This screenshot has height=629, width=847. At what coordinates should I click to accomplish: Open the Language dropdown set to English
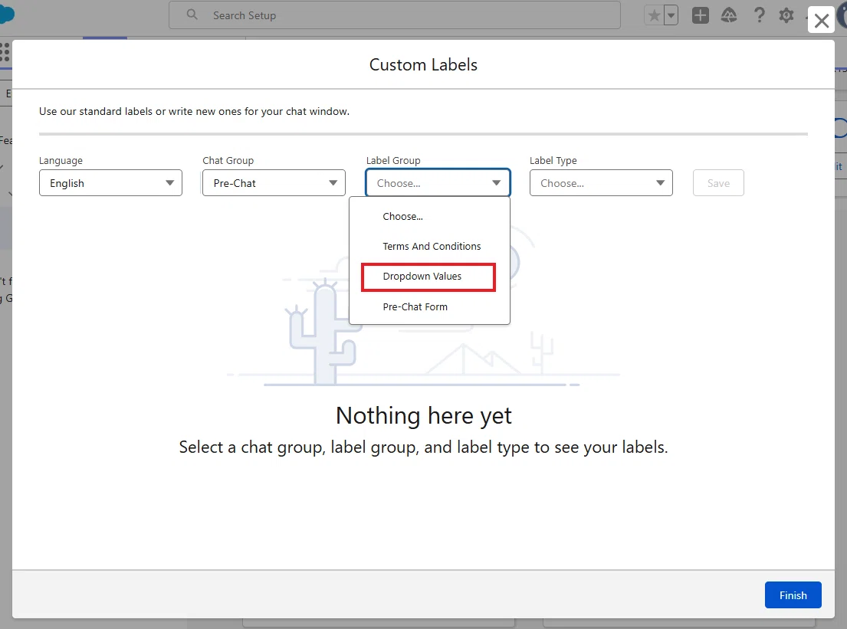pyautogui.click(x=110, y=183)
